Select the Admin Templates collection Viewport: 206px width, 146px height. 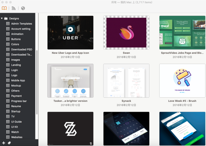[x=22, y=24]
